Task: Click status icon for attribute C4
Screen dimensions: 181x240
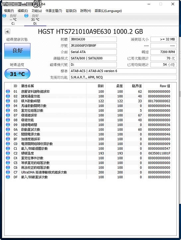Action: pos(8,158)
